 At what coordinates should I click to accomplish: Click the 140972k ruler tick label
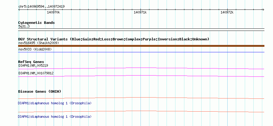click(x=227, y=12)
